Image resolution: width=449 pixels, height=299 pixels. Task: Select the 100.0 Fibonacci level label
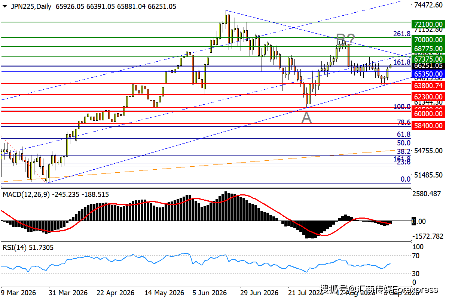point(402,107)
